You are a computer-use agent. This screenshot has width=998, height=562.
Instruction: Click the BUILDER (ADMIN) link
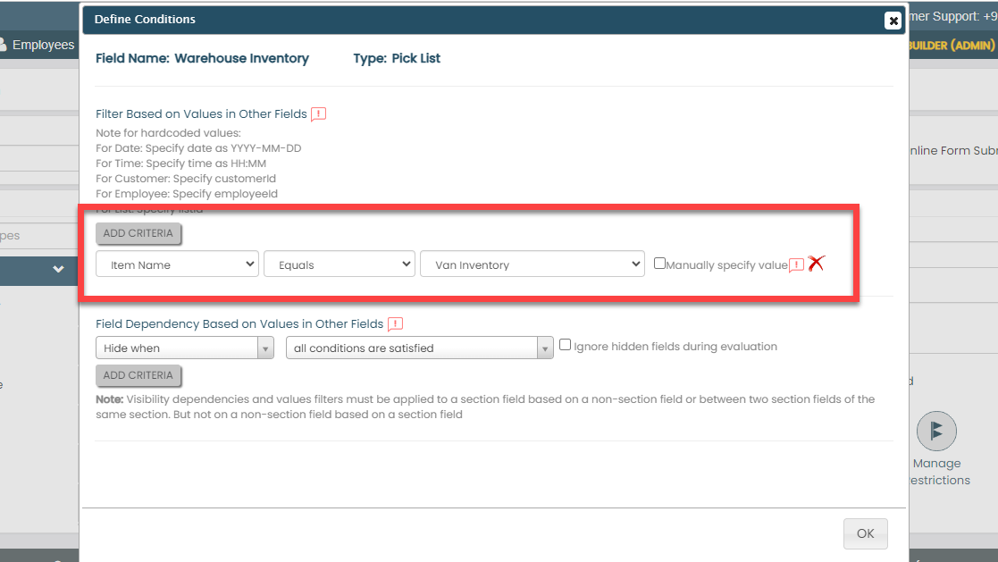coord(952,45)
